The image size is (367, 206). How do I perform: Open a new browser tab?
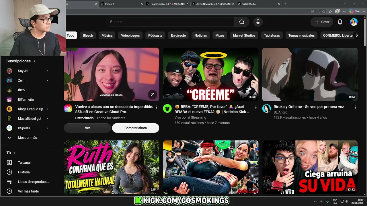(286, 4)
